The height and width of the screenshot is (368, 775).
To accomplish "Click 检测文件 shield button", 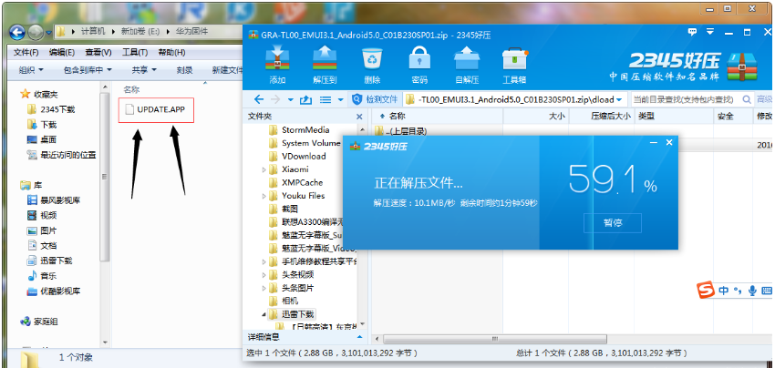I will click(x=374, y=99).
